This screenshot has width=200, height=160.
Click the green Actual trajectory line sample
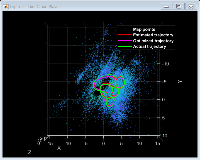pos(125,46)
